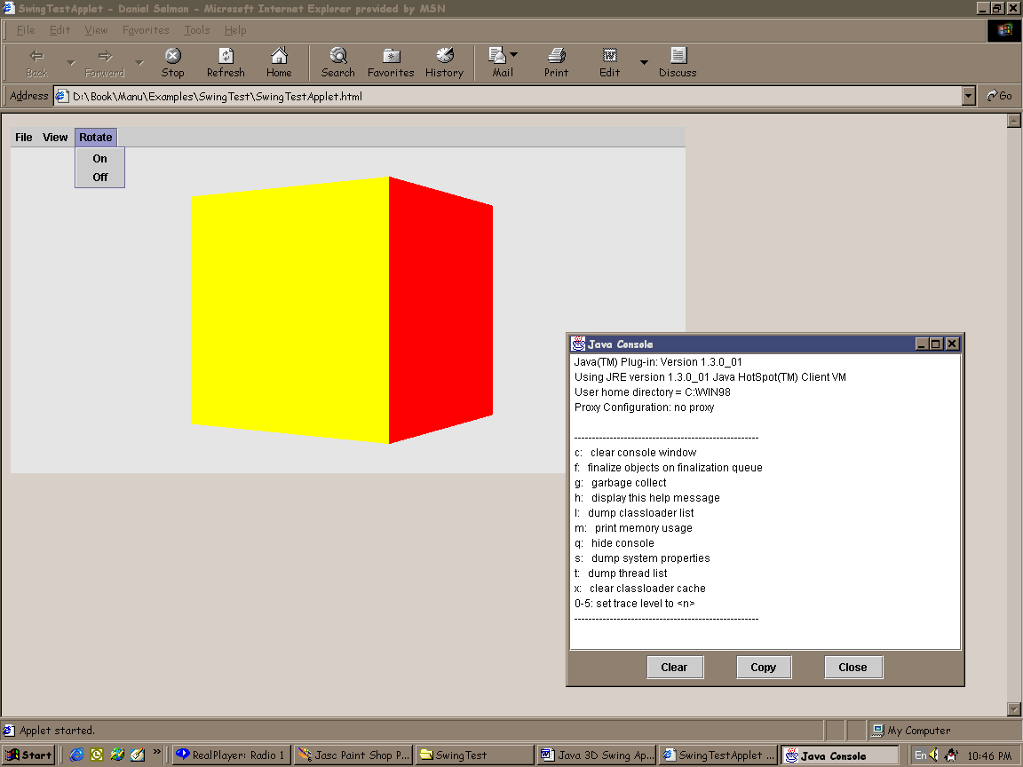Viewport: 1023px width, 767px height.
Task: Click the Address bar URL field
Action: pyautogui.click(x=508, y=96)
